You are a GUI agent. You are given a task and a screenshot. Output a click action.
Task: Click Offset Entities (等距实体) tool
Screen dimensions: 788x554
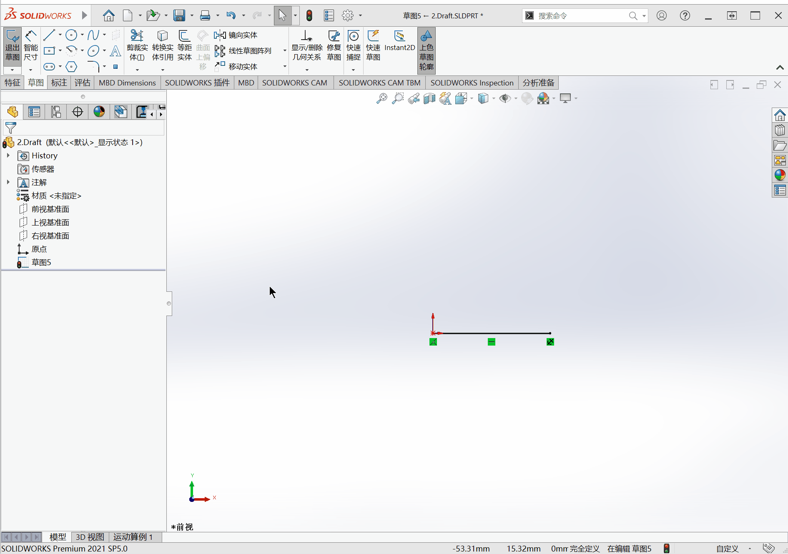pyautogui.click(x=184, y=46)
